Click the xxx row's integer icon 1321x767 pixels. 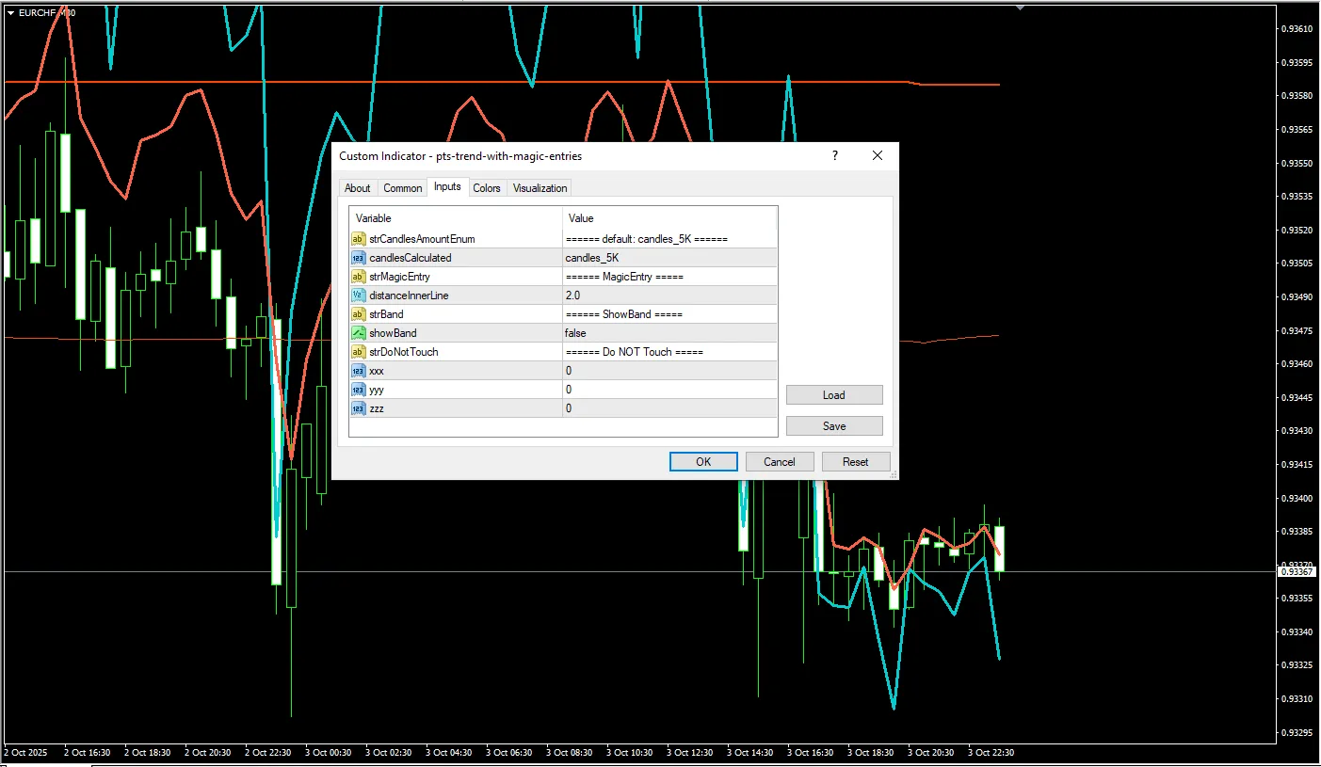358,371
